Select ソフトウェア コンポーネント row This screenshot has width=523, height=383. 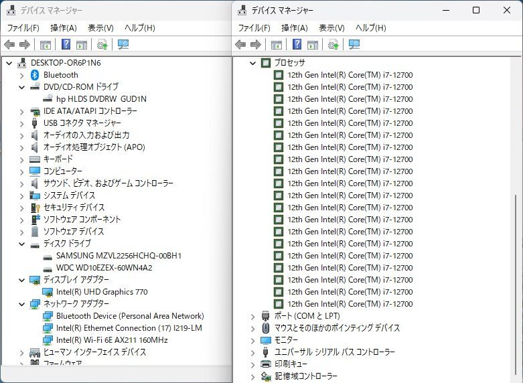[x=82, y=220]
